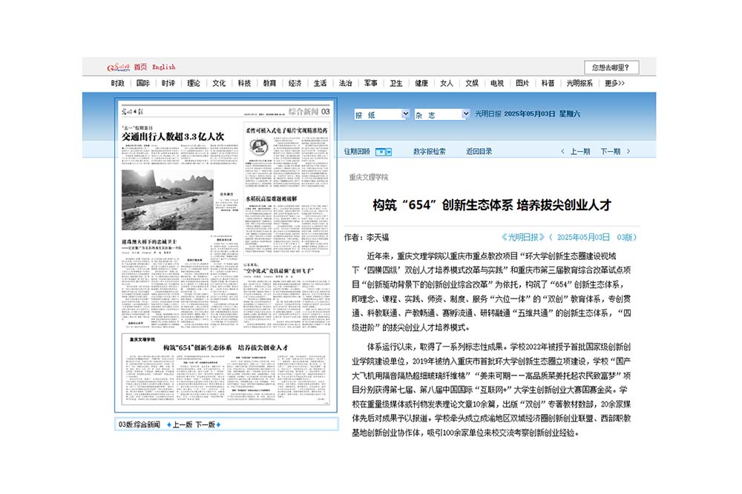The height and width of the screenshot is (494, 742).
Task: Open the 教育 navigation section
Action: tap(269, 84)
